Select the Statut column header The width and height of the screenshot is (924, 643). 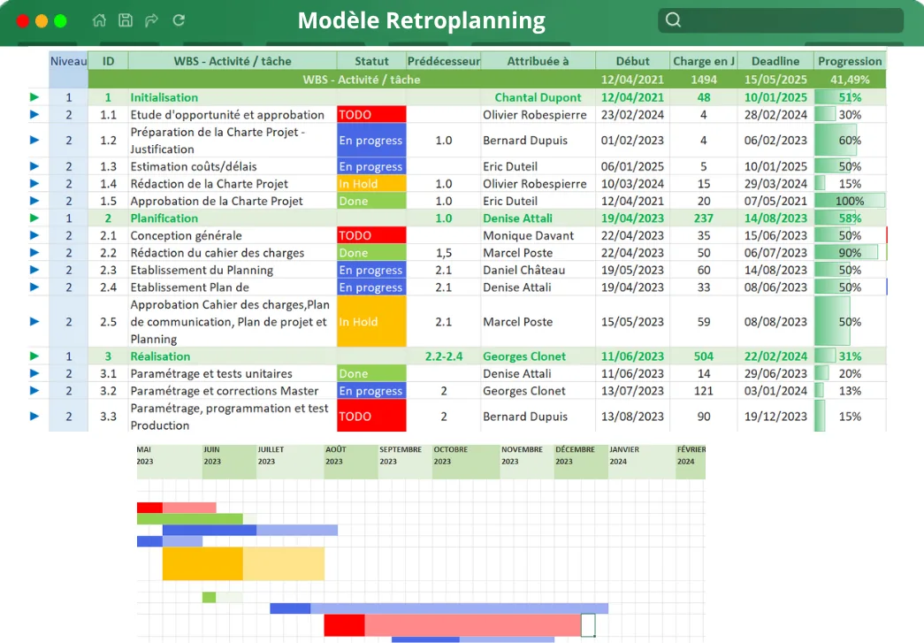[371, 61]
